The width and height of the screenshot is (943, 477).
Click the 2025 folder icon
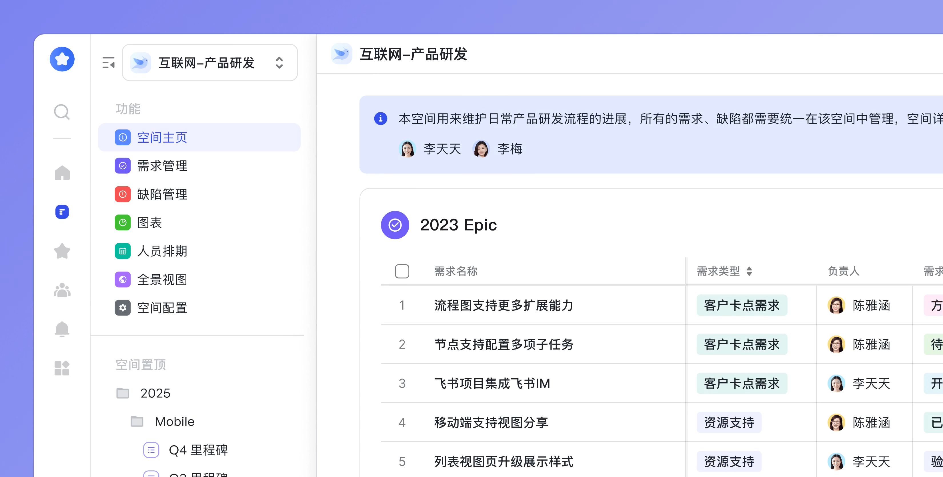click(123, 393)
